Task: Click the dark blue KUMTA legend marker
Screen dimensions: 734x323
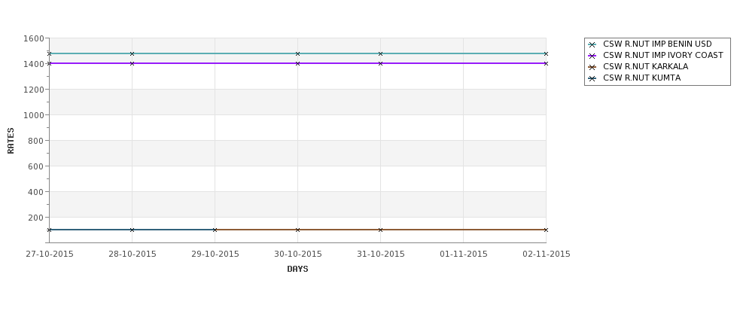Action: [x=592, y=78]
